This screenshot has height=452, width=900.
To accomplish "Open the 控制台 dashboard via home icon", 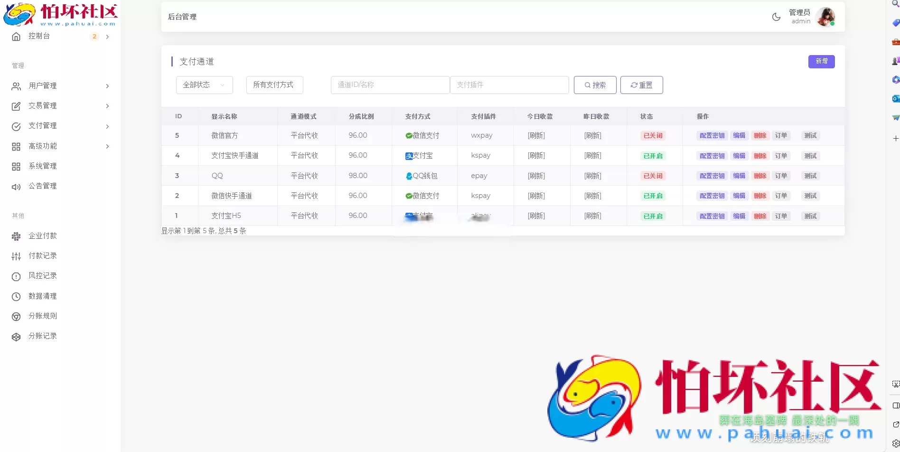I will [x=16, y=36].
